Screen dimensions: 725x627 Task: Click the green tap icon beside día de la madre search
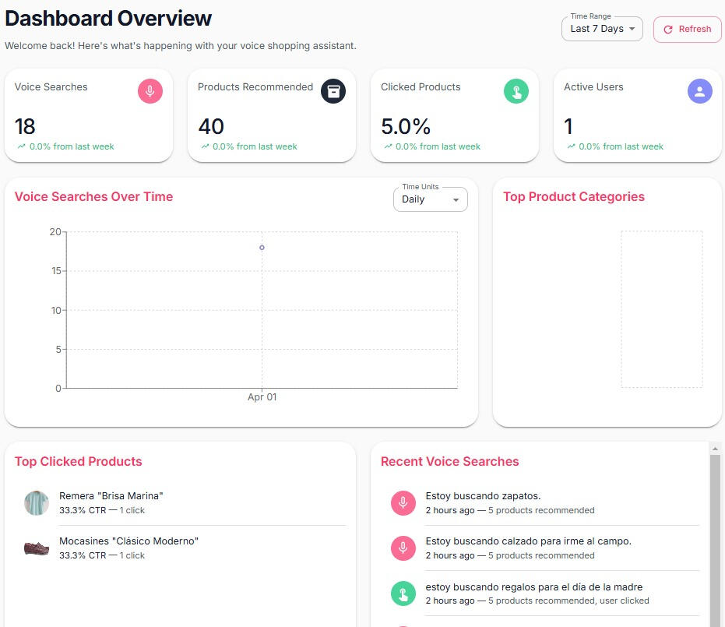[403, 594]
